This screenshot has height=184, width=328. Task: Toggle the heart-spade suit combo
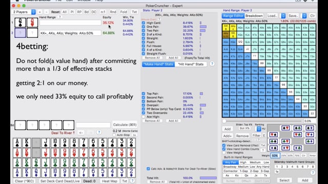(273, 134)
